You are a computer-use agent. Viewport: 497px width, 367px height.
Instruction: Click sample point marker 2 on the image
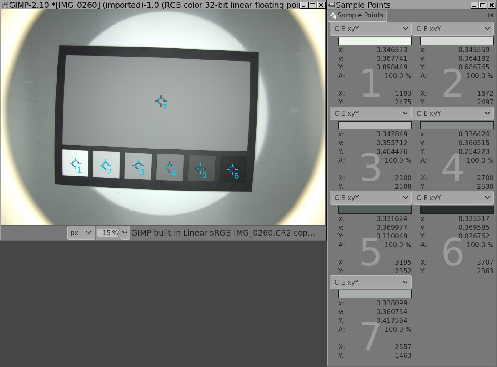coord(105,165)
